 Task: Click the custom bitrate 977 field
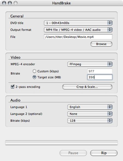pos(100,71)
